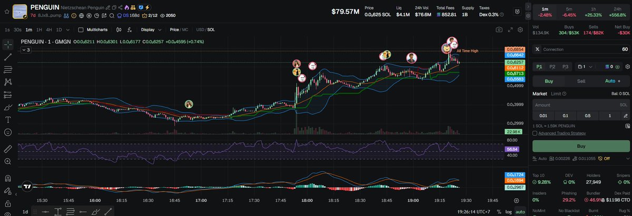Open alarm clock alert icon
Viewport: 632px width, 216px height.
tap(517, 12)
